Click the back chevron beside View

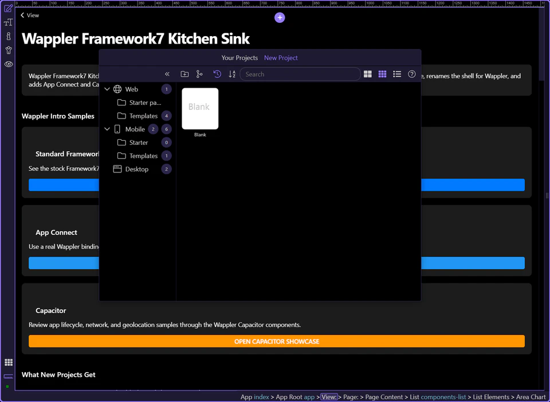[22, 15]
